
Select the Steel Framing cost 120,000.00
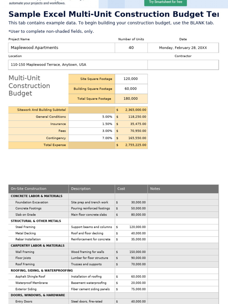(x=131, y=227)
